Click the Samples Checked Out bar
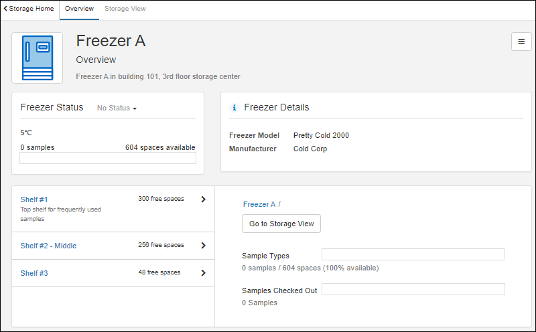 point(413,289)
